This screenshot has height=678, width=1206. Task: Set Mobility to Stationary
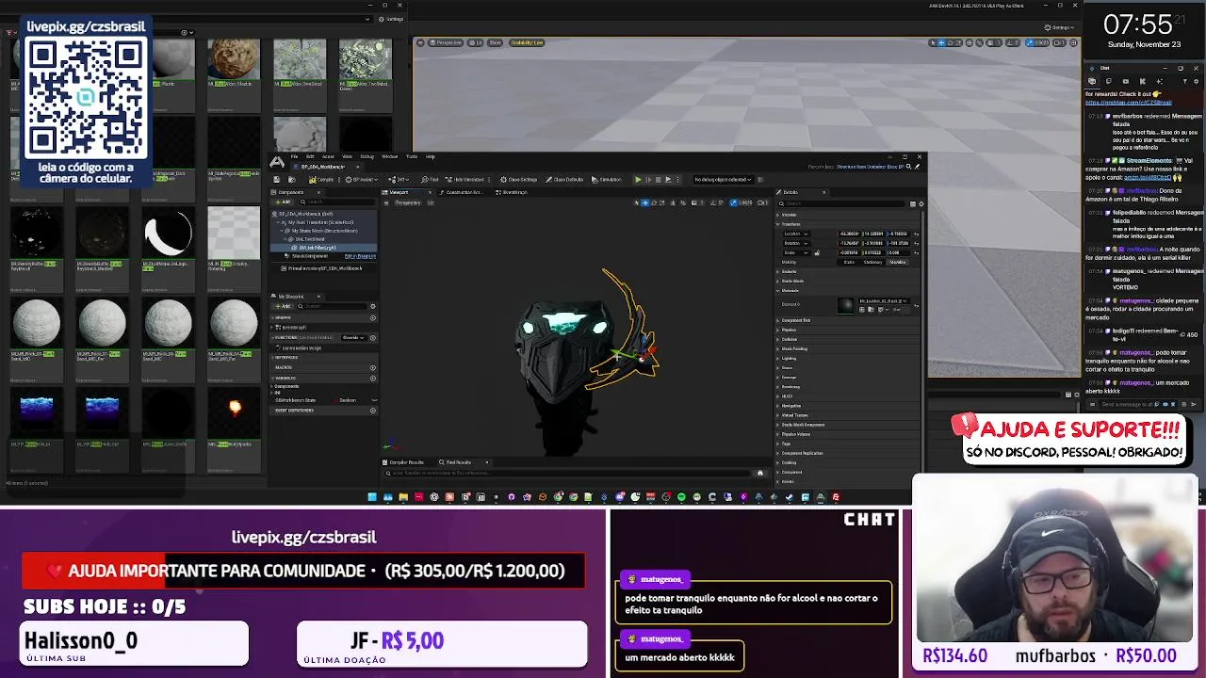click(x=872, y=262)
